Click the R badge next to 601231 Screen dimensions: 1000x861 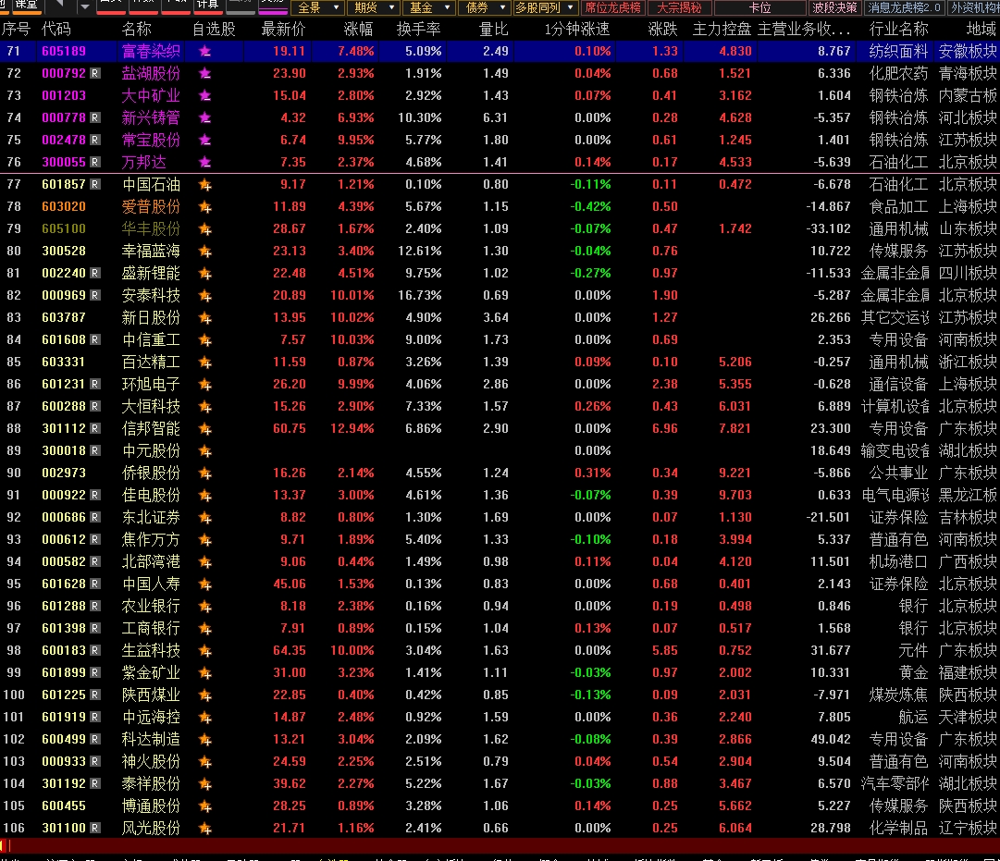[x=95, y=384]
